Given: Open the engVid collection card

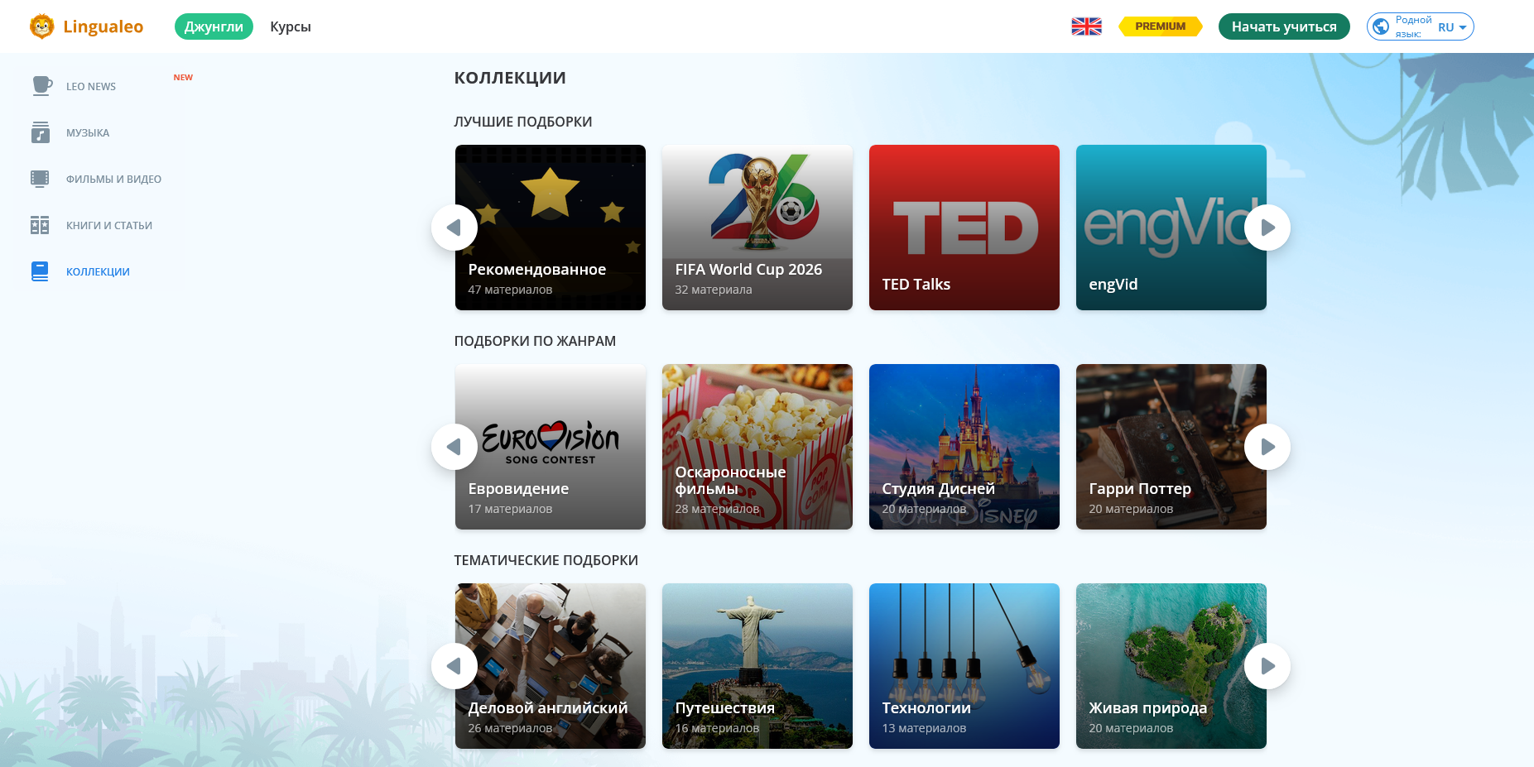Looking at the screenshot, I should click(x=1171, y=228).
